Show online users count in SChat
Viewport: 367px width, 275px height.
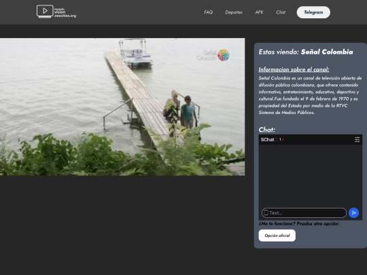[x=281, y=140]
